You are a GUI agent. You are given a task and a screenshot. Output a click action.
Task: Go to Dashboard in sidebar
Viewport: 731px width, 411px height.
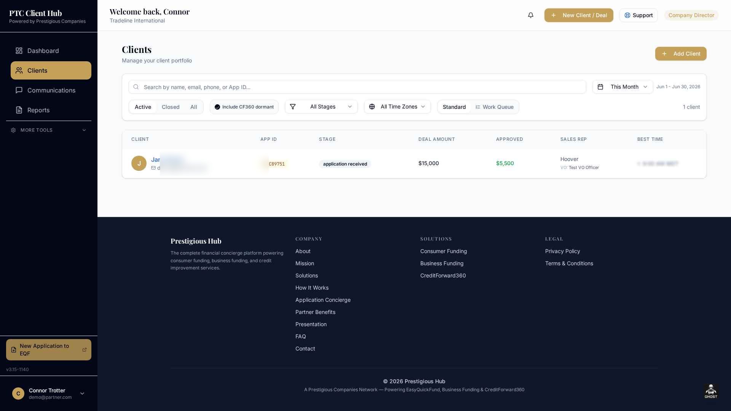(51, 51)
